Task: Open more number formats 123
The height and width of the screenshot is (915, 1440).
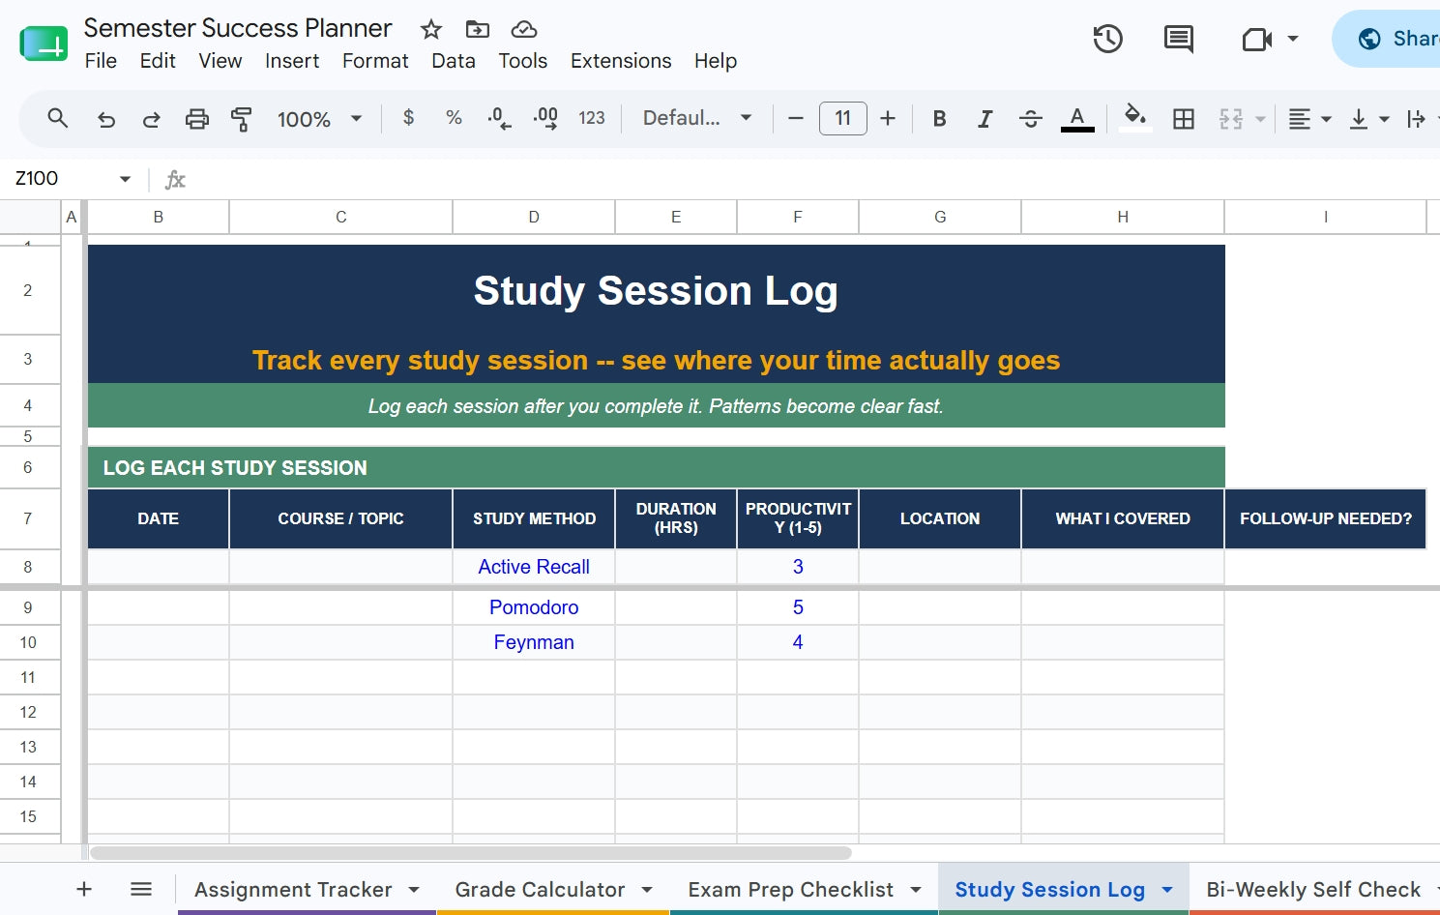Action: click(x=592, y=118)
